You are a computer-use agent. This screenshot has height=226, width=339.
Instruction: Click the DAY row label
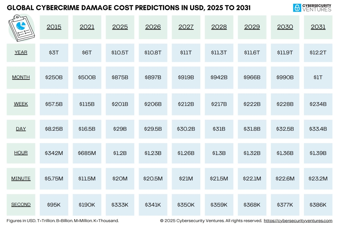click(21, 129)
